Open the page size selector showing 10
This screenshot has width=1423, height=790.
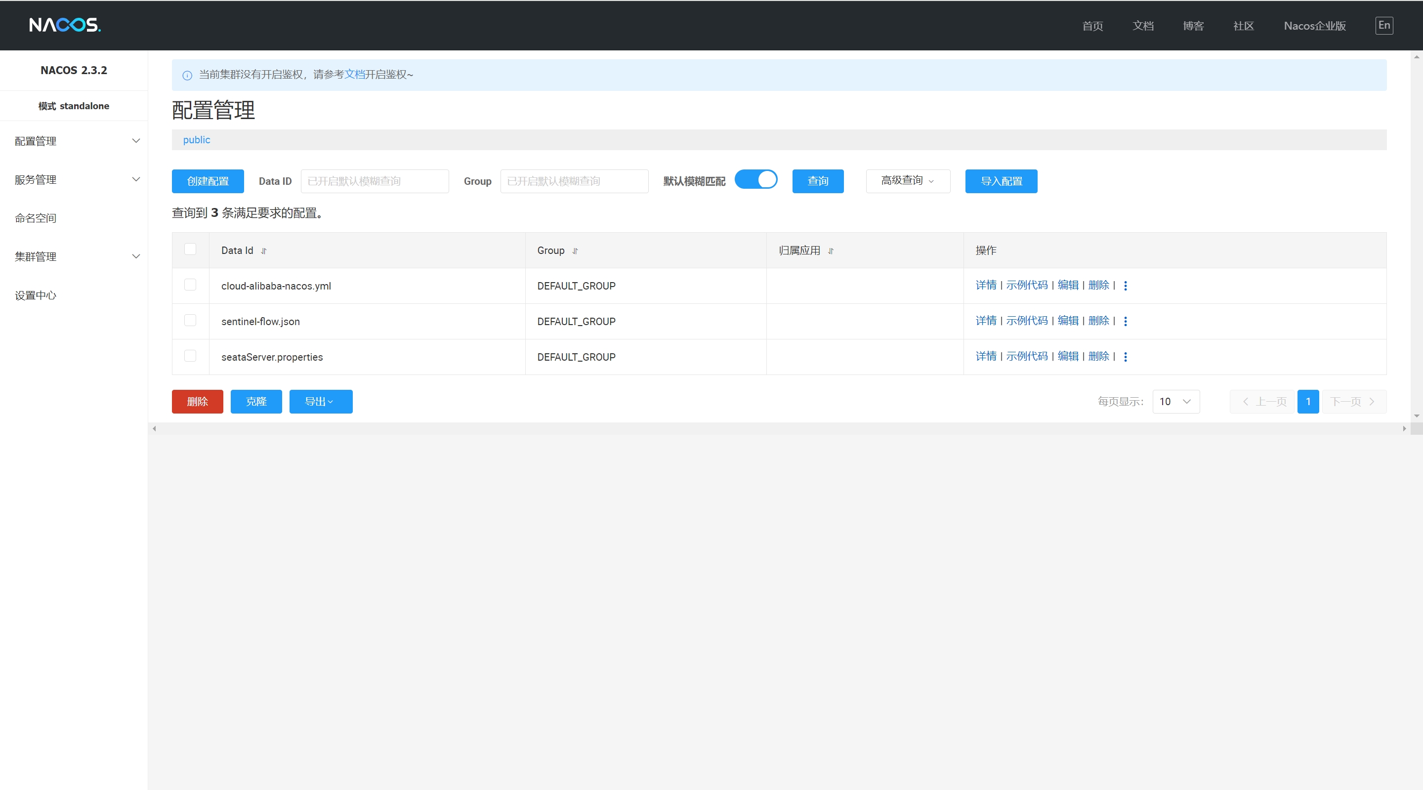(x=1175, y=402)
